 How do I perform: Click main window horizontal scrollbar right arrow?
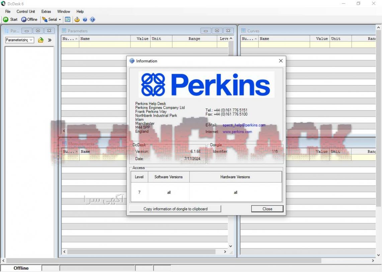pos(373,261)
